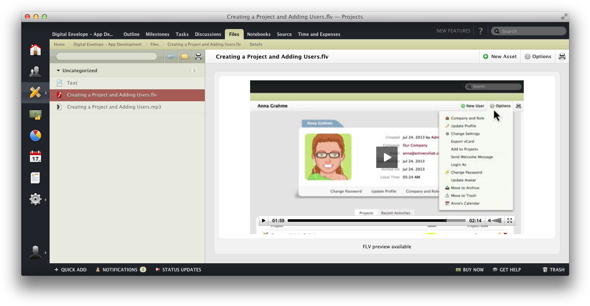Open the Digital Envelope project tab
The image size is (590, 306).
(83, 34)
